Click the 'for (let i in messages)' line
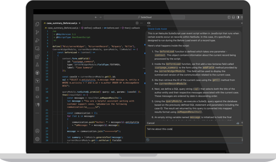The image size is (276, 162). tap(81, 116)
